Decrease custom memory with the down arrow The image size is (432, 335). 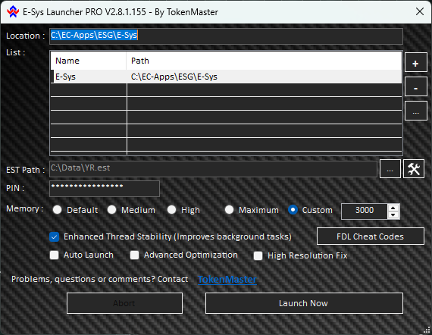393,215
